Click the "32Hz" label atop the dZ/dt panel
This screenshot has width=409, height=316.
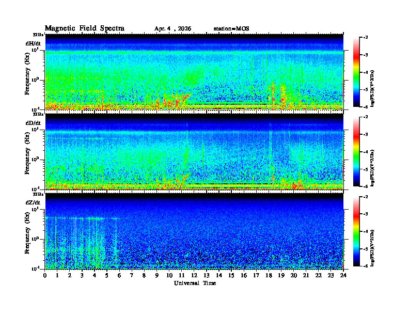tap(38, 194)
